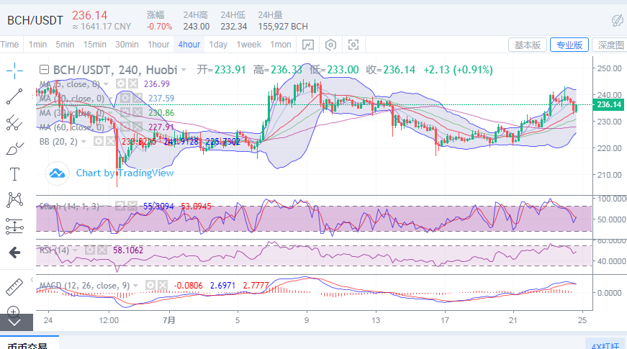Select the crosshair cursor tool
Image resolution: width=627 pixels, height=349 pixels.
15,70
